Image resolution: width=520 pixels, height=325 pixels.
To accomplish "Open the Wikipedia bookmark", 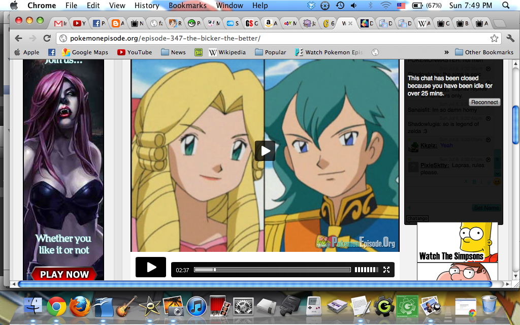I will click(x=227, y=52).
